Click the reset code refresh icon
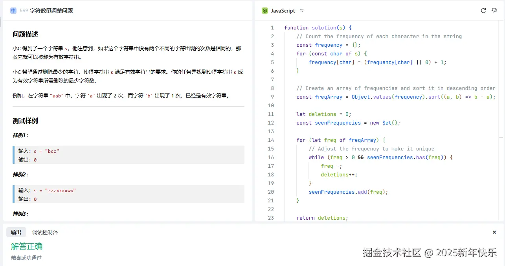Screen dimensions: 505x266 [x=483, y=11]
